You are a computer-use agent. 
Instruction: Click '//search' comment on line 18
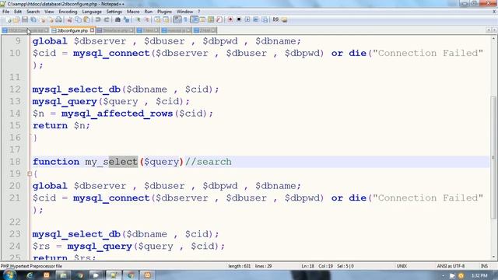coord(209,162)
